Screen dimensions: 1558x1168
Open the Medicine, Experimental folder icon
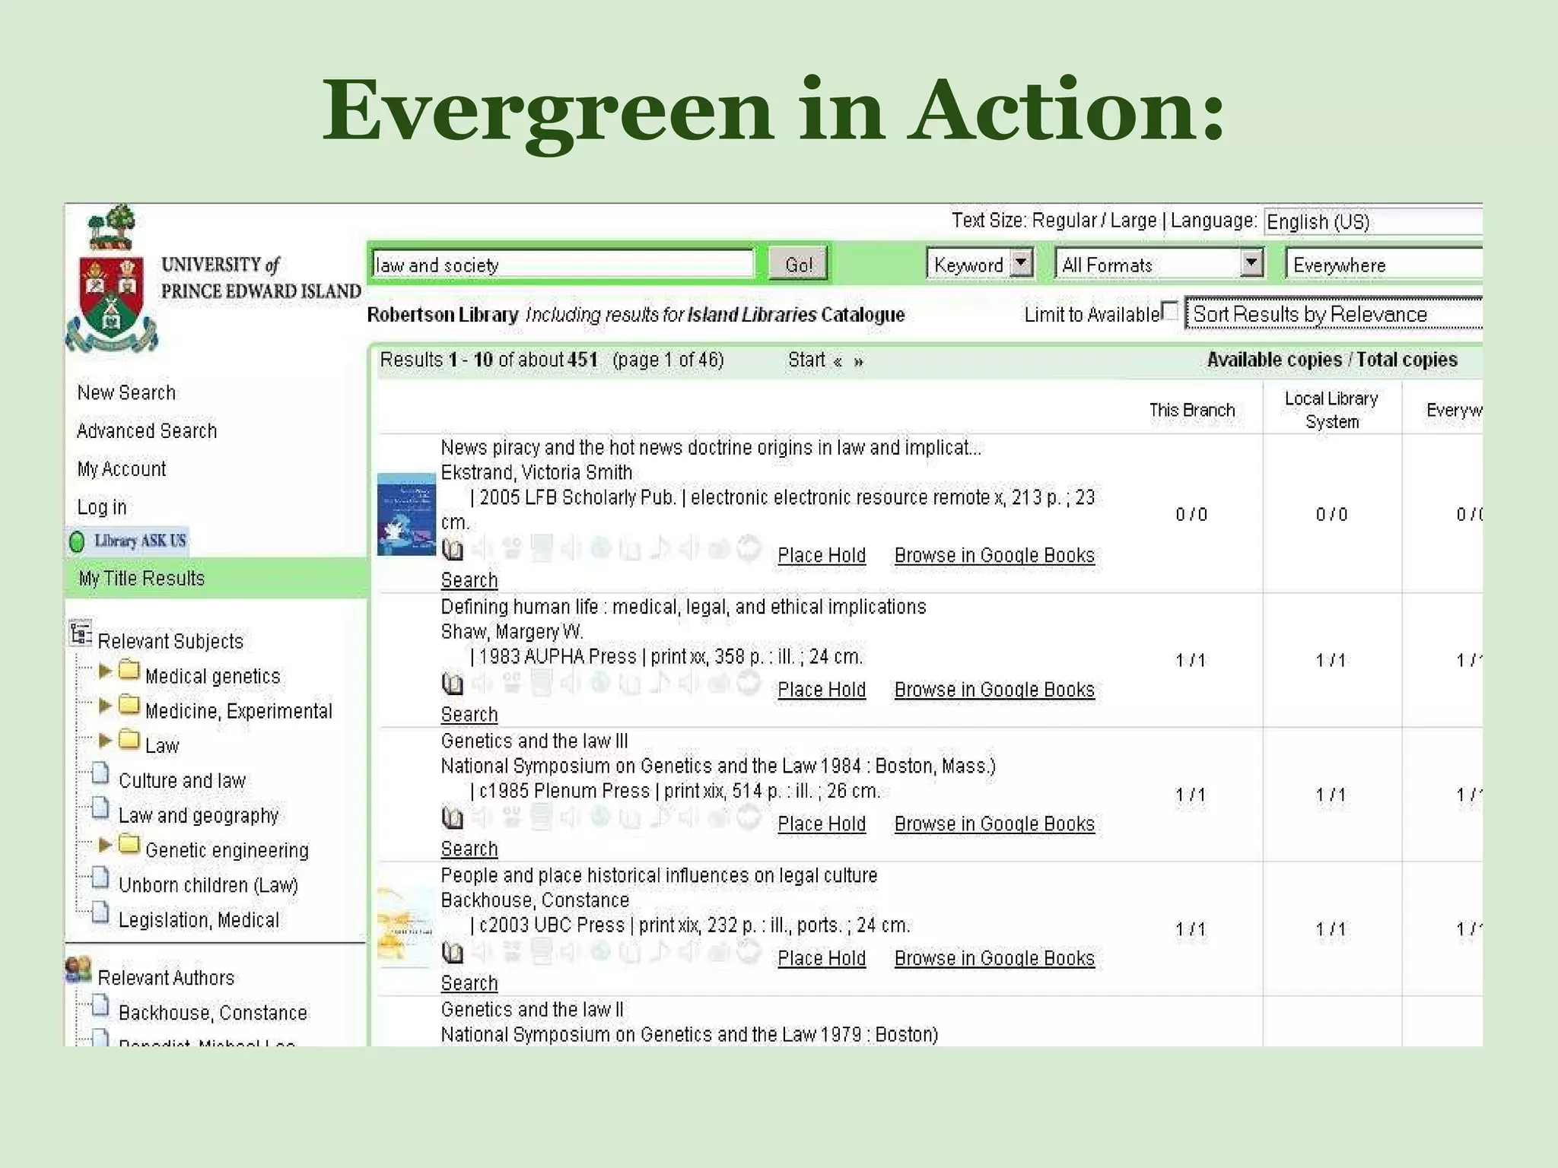pos(129,706)
